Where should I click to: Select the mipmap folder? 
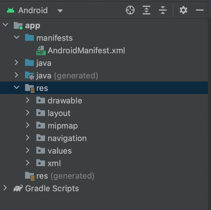coord(62,126)
